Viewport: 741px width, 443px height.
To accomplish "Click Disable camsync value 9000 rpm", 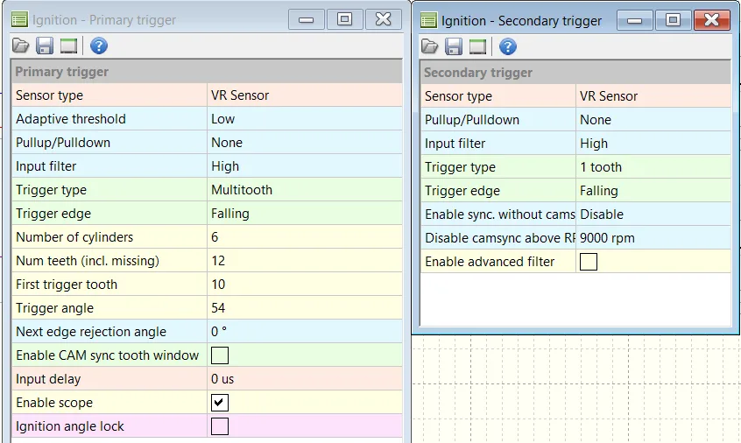I will [653, 238].
